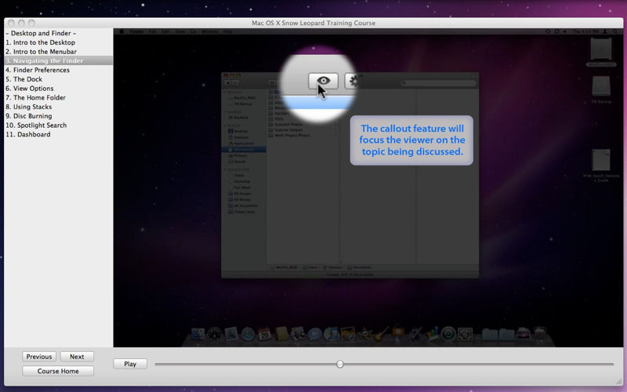The height and width of the screenshot is (392, 627).
Task: Click the iTunes icon in the Dock
Action: tap(332, 334)
